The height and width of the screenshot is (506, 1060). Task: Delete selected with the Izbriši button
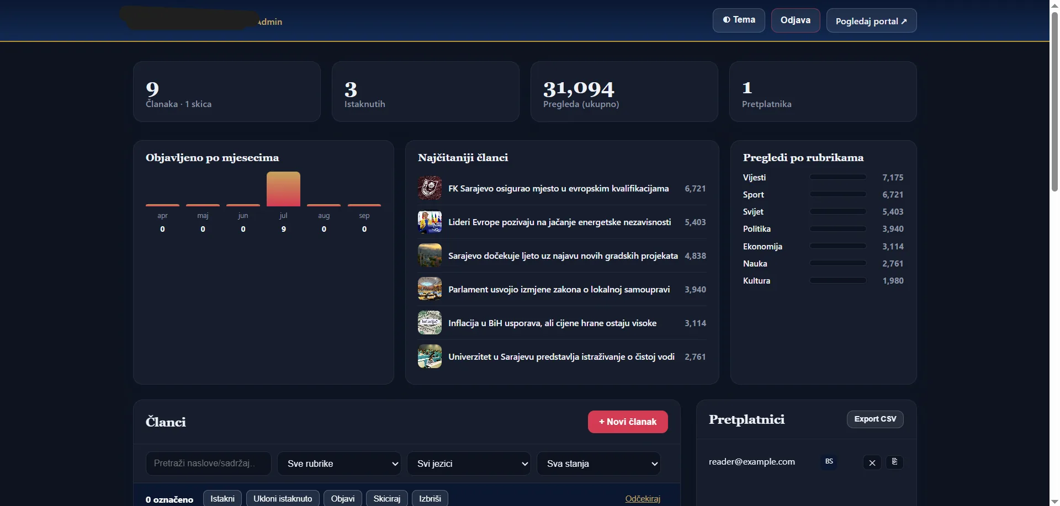pos(430,498)
